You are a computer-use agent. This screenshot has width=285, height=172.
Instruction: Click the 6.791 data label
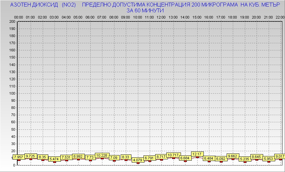click(x=150, y=158)
